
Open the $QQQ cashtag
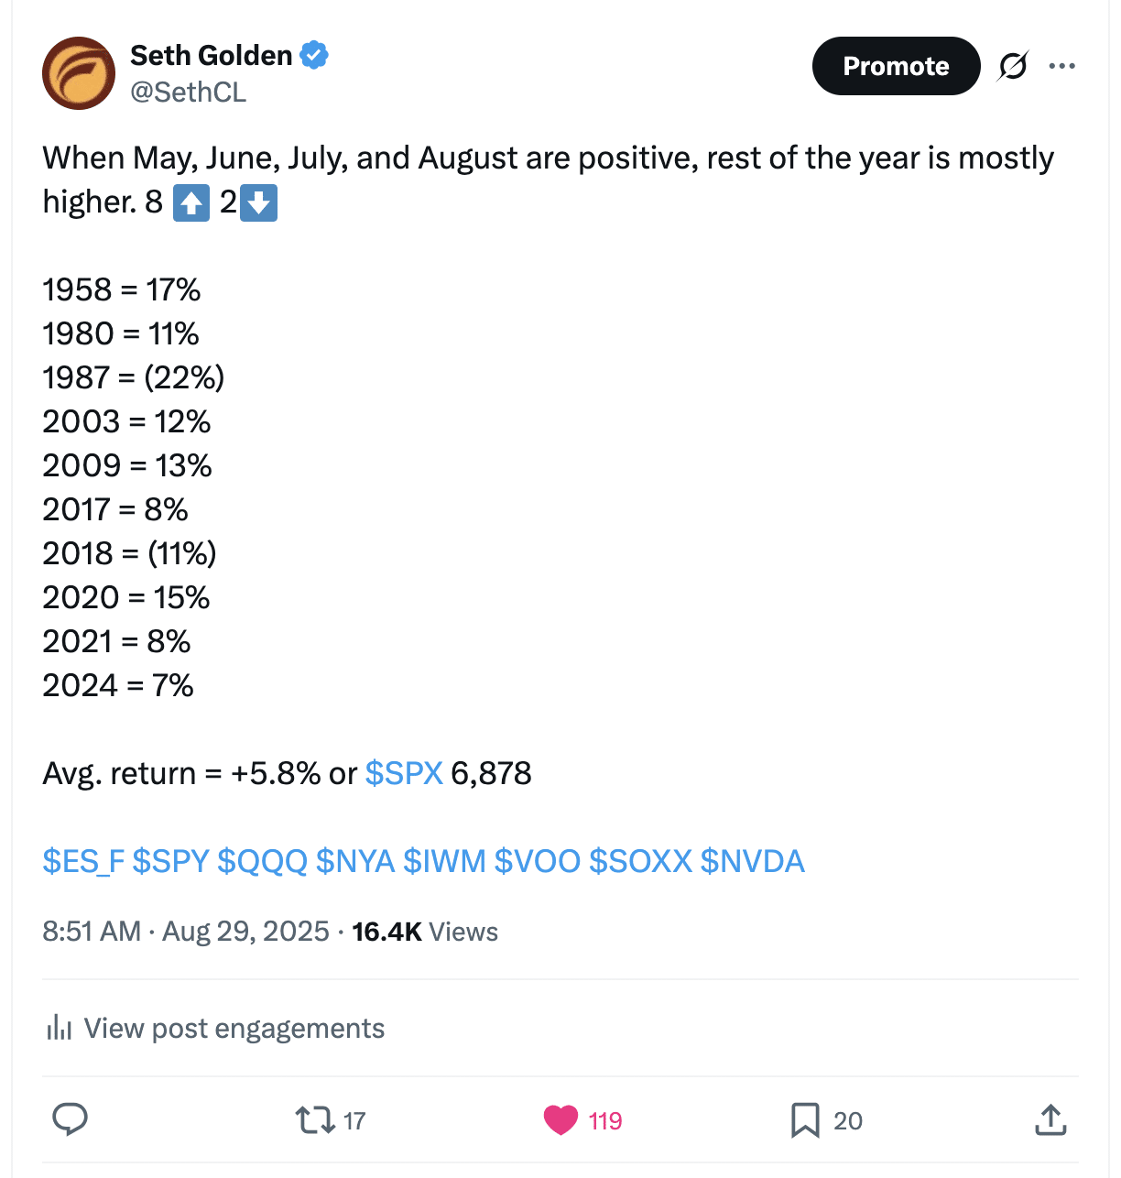[262, 861]
